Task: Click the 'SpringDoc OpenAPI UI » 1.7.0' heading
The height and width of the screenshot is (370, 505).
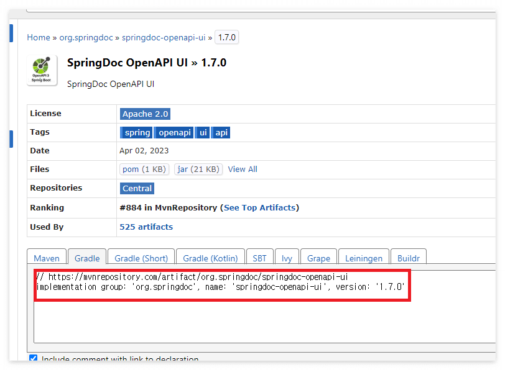Action: coord(147,63)
